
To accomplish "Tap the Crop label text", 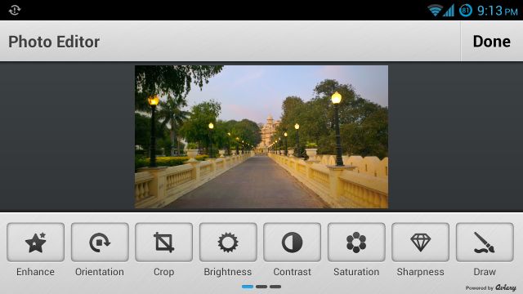I will tap(163, 272).
